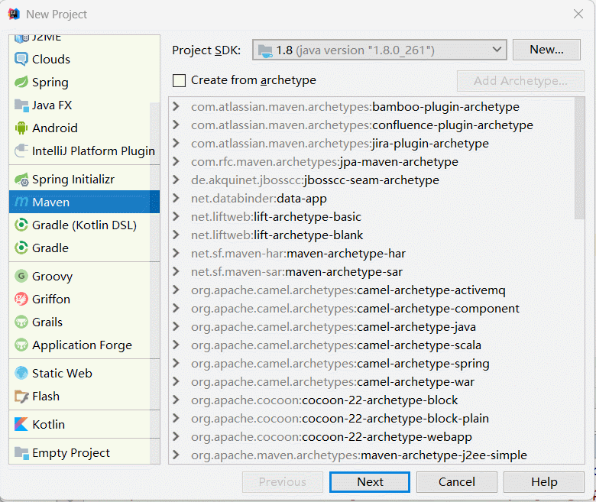Click the Clouds project type icon
The image size is (596, 502).
(x=21, y=60)
